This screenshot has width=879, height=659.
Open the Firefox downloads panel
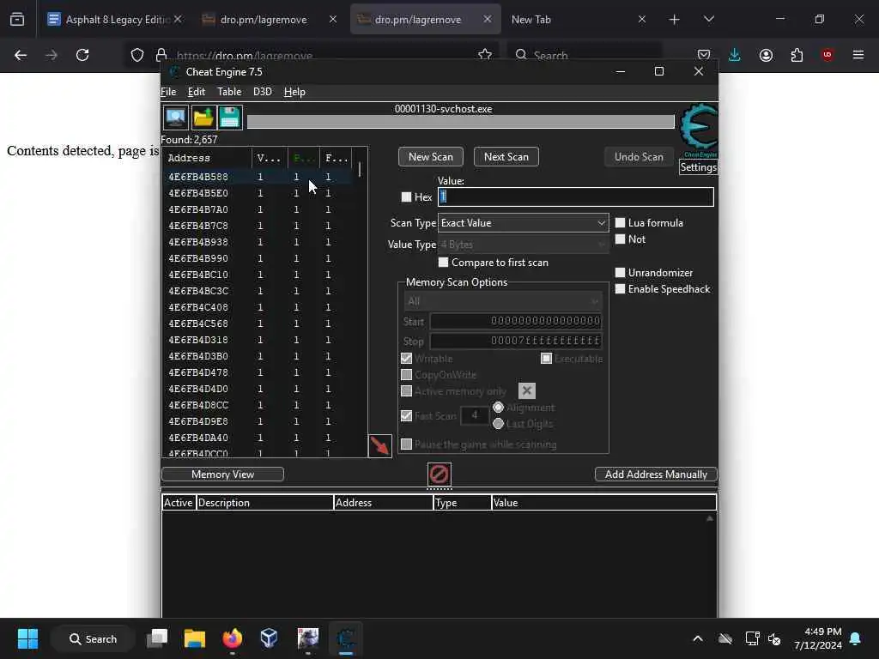coord(735,55)
